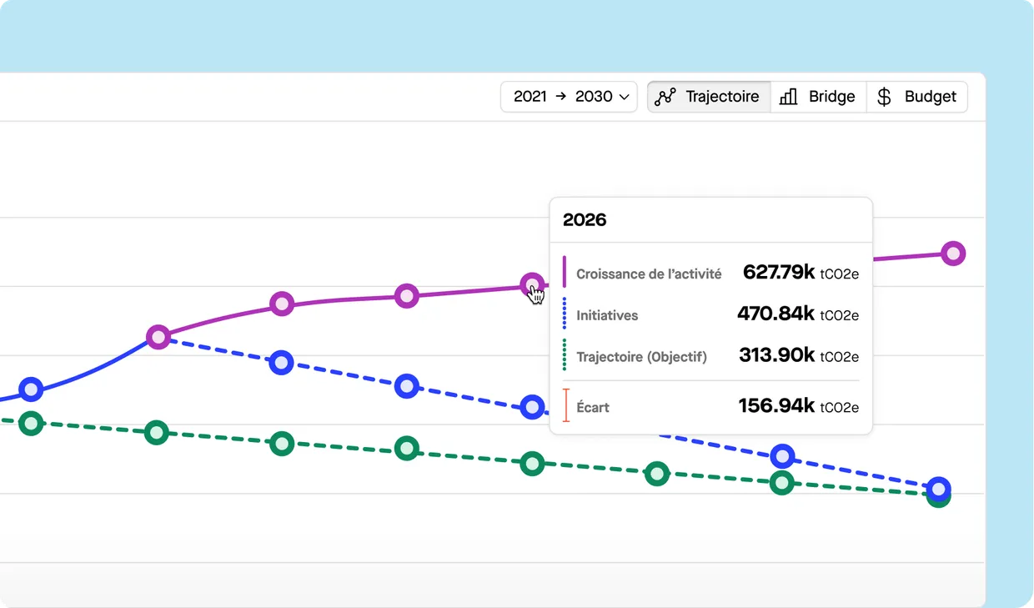
Task: Click the 2026 tooltip header
Action: (585, 220)
